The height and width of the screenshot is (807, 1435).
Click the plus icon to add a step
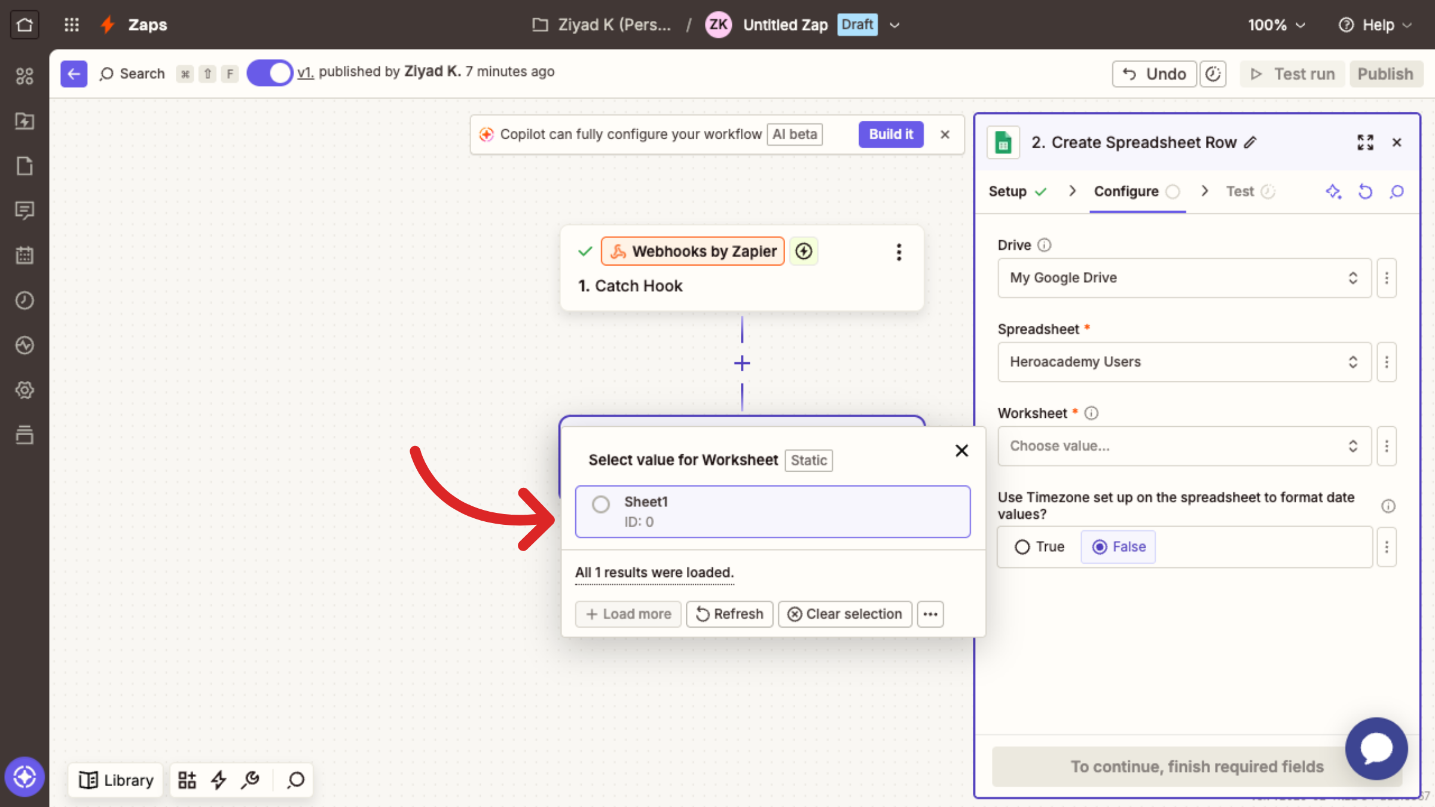[742, 363]
